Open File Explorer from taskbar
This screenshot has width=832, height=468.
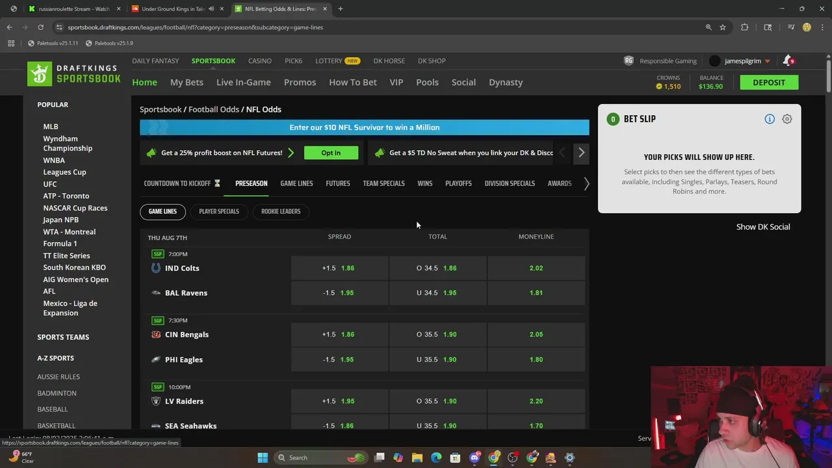pyautogui.click(x=417, y=458)
